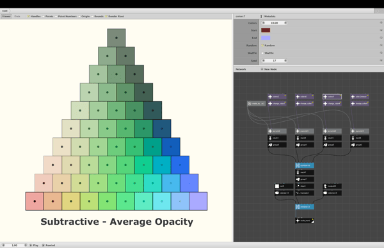
Task: Uncheck the Random parameter checkbox
Action: [262, 45]
